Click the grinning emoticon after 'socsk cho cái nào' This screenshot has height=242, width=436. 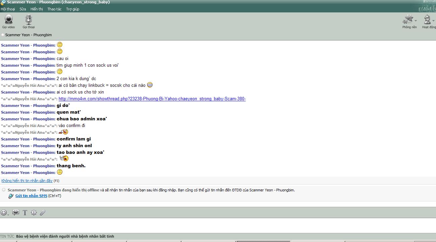point(150,85)
